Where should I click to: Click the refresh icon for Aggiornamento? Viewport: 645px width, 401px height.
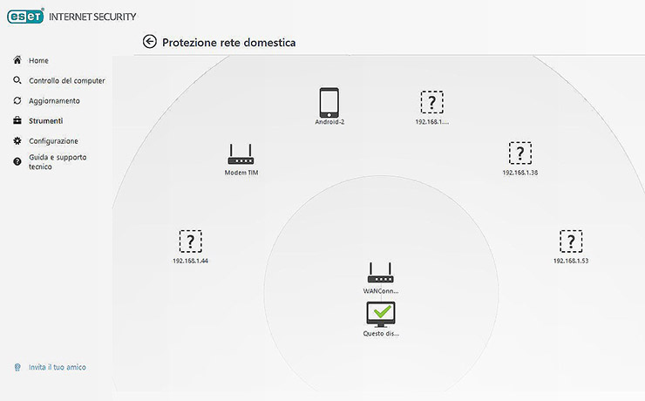point(17,100)
